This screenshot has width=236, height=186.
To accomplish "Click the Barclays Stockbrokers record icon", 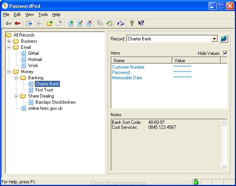I will pos(31,102).
